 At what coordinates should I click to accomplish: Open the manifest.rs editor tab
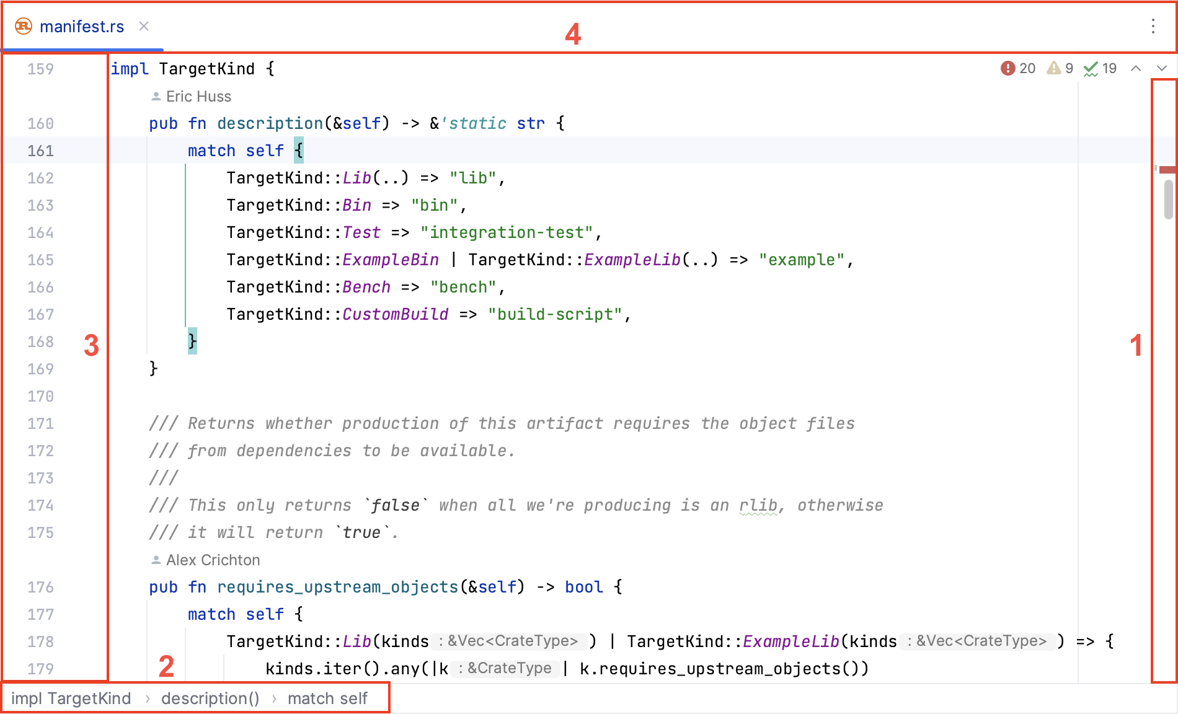[x=82, y=27]
